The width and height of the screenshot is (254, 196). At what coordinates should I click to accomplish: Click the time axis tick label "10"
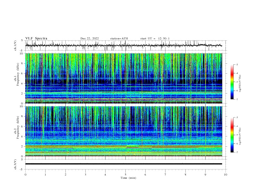click(225, 175)
